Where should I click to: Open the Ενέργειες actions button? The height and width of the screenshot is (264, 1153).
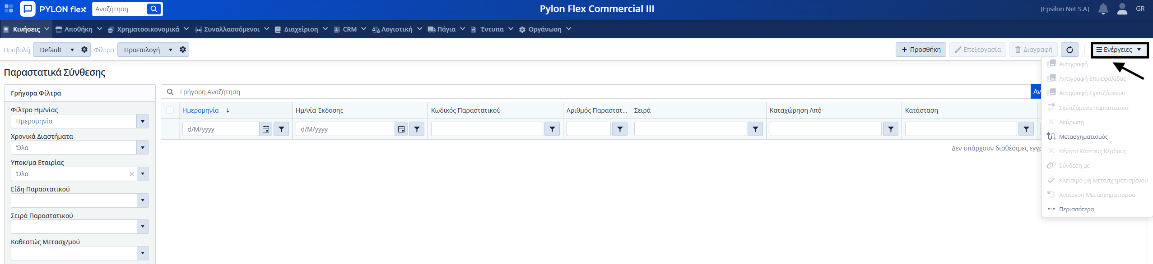1119,50
